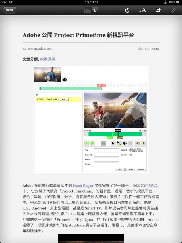Viewport: 182px width, 243px height.
Task: Click the play button in the editor
Action: [x=113, y=143]
